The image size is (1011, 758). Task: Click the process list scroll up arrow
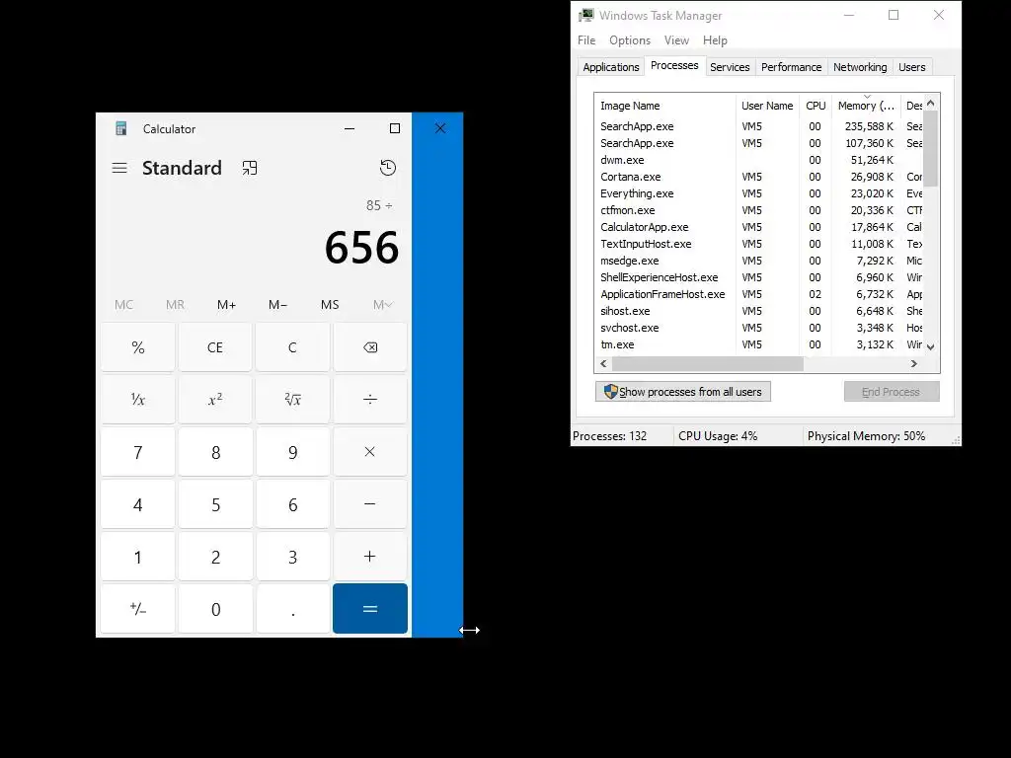point(930,103)
